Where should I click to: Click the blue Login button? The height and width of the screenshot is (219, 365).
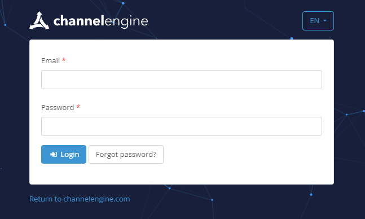click(x=64, y=154)
